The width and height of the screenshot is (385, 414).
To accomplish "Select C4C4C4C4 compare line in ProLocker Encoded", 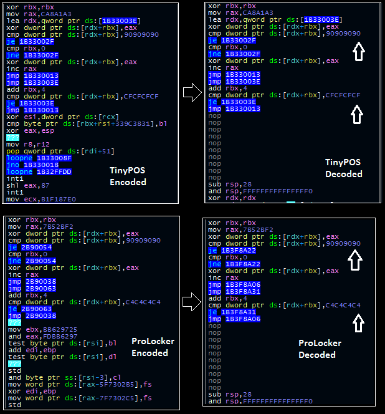I will [x=84, y=302].
